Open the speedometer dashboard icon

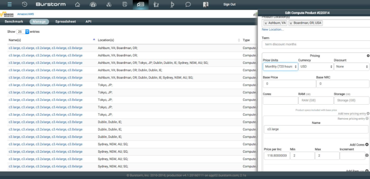pos(93,4)
